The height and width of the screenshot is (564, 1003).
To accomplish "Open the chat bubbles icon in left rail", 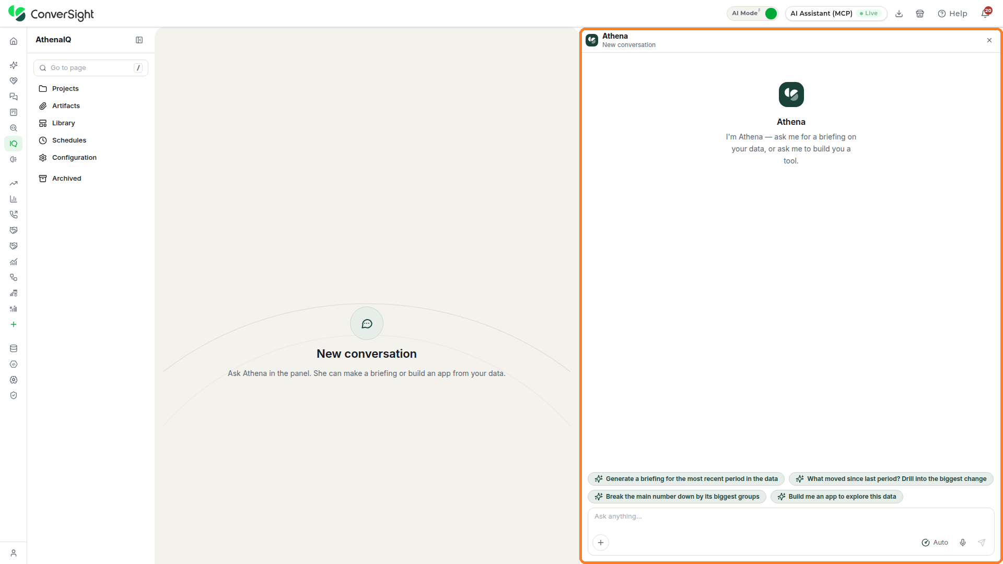I will click(14, 97).
